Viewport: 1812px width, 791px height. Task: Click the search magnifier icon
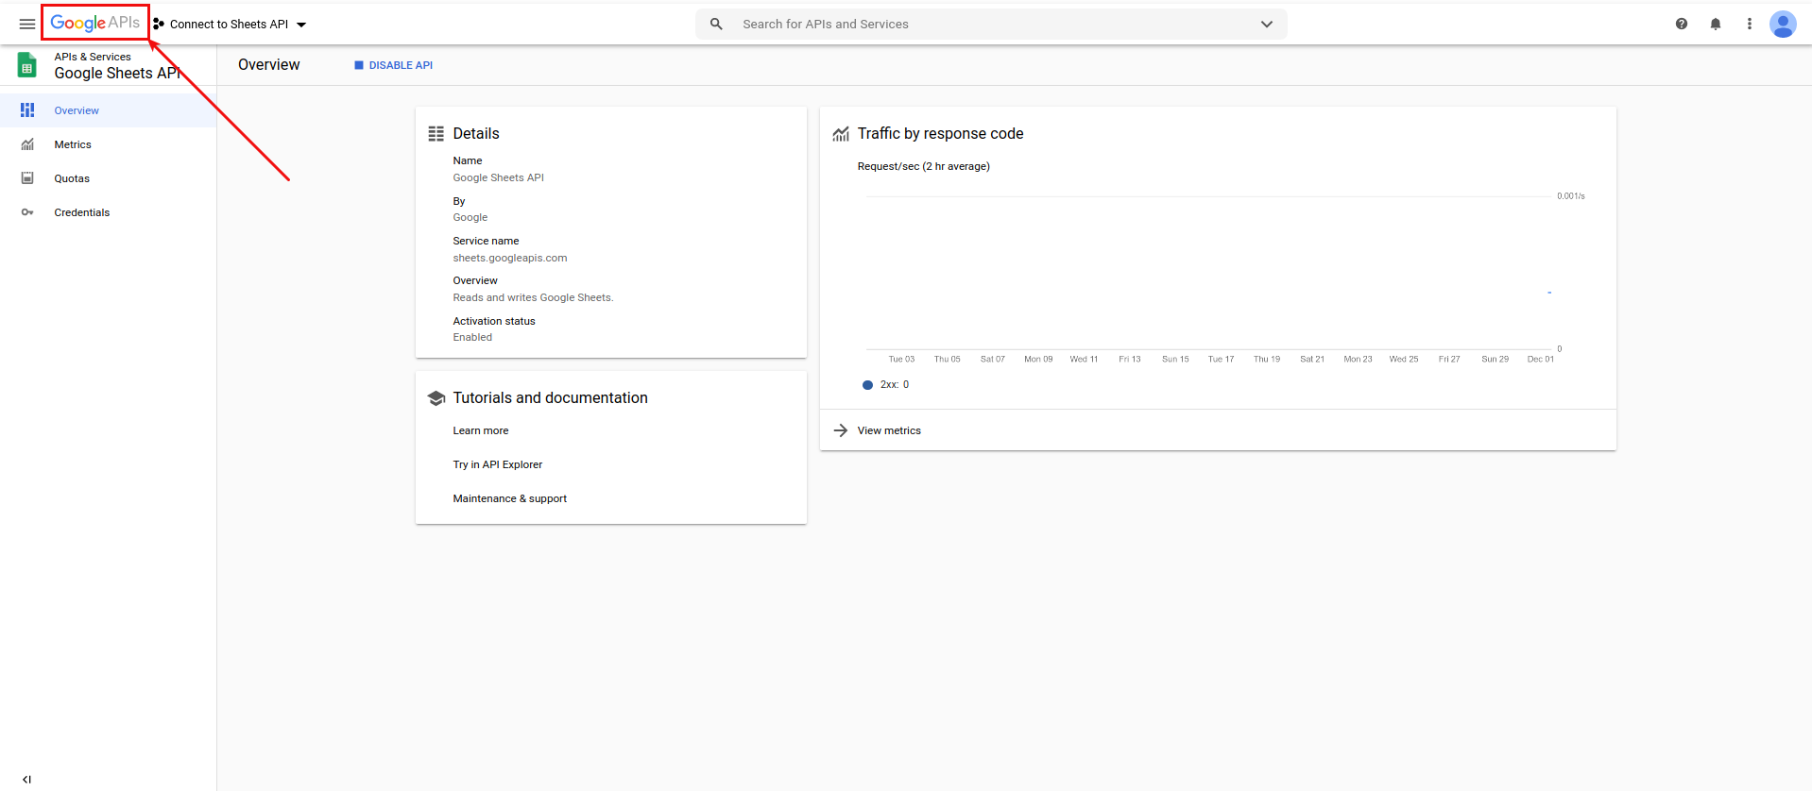(716, 24)
